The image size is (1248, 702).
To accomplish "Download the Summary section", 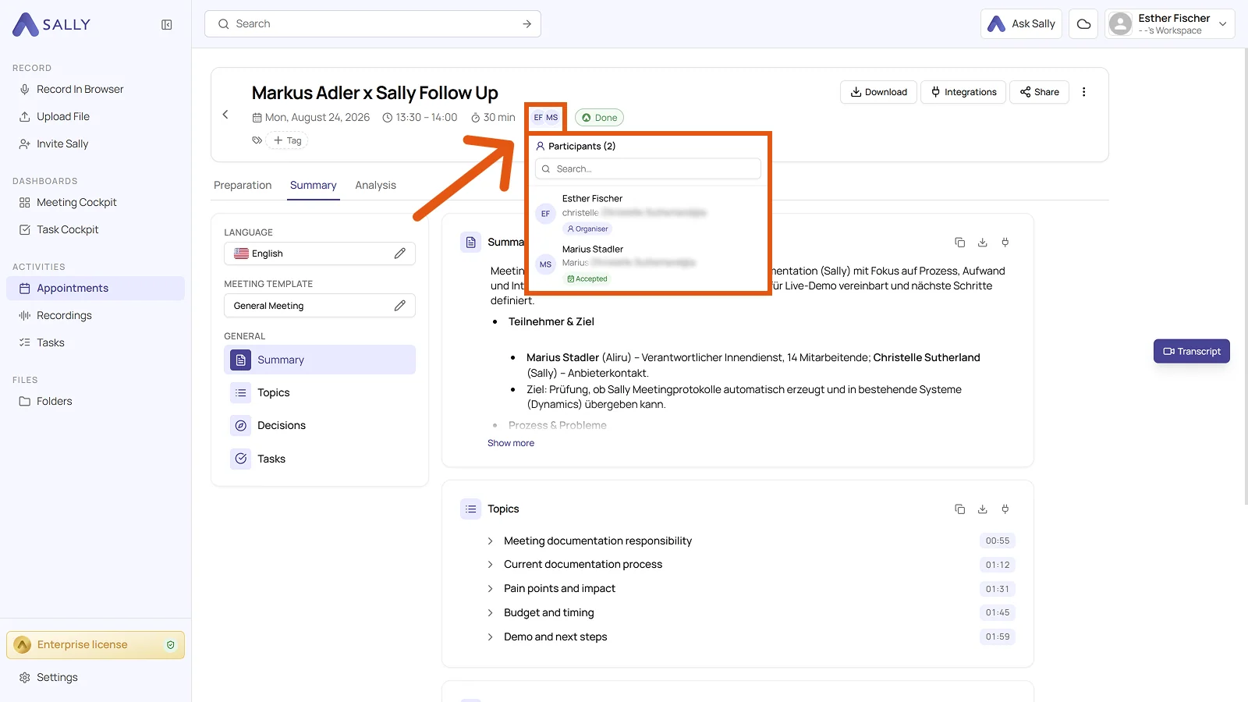I will (x=983, y=243).
